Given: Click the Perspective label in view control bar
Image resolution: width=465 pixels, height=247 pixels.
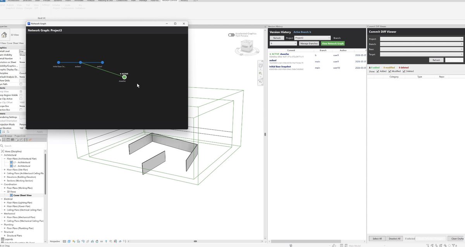Looking at the screenshot, I should tap(55, 241).
